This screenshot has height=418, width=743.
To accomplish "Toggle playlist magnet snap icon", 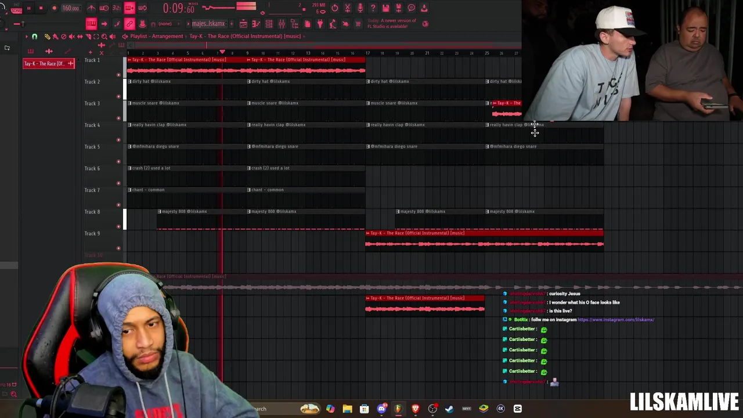I will pyautogui.click(x=35, y=37).
